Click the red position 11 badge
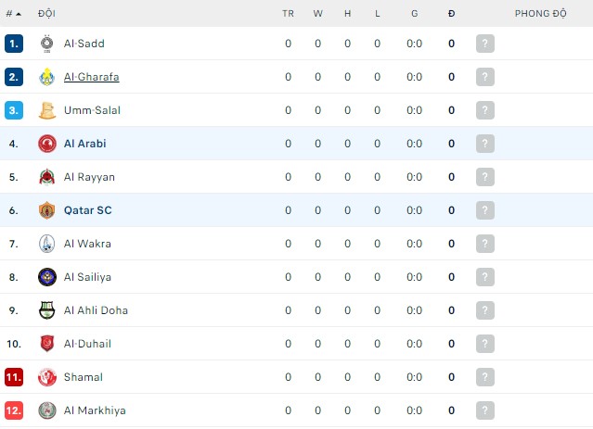 (13, 377)
